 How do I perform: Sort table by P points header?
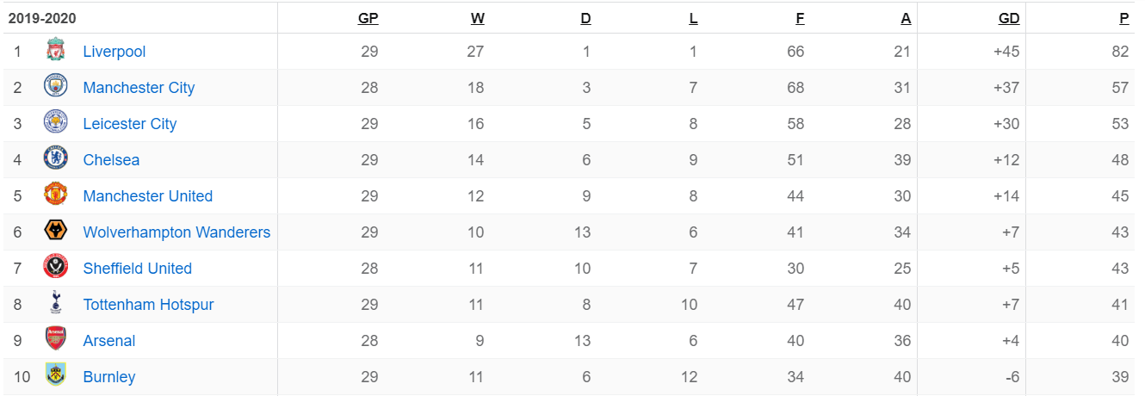tap(1123, 18)
